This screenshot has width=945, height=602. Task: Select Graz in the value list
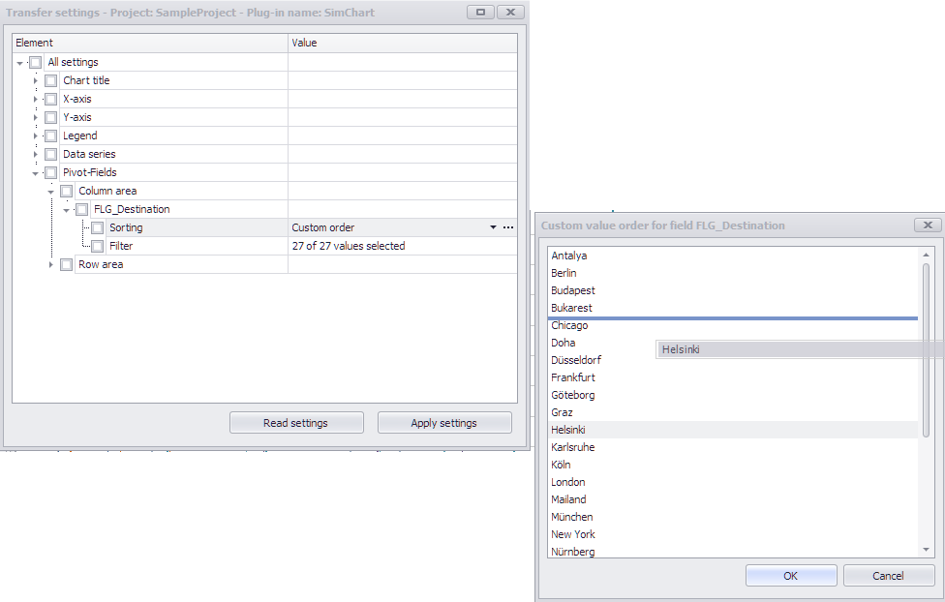pos(732,412)
